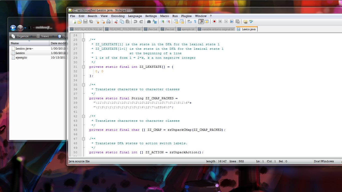Enable synchronized vertical scrolling

(x=176, y=22)
